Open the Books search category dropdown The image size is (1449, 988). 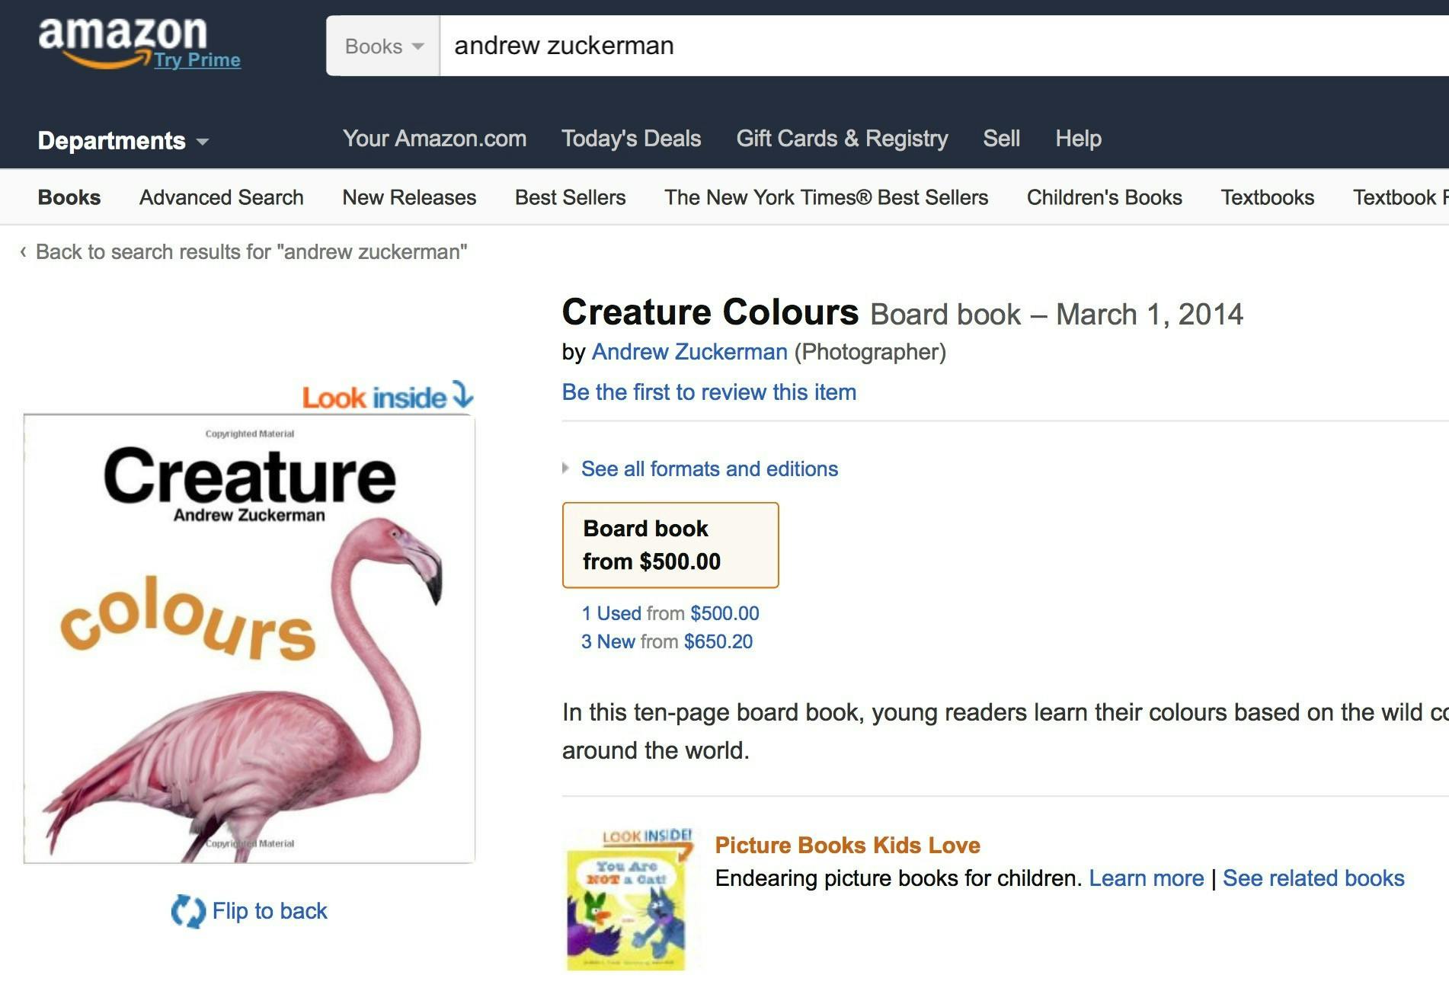point(383,46)
